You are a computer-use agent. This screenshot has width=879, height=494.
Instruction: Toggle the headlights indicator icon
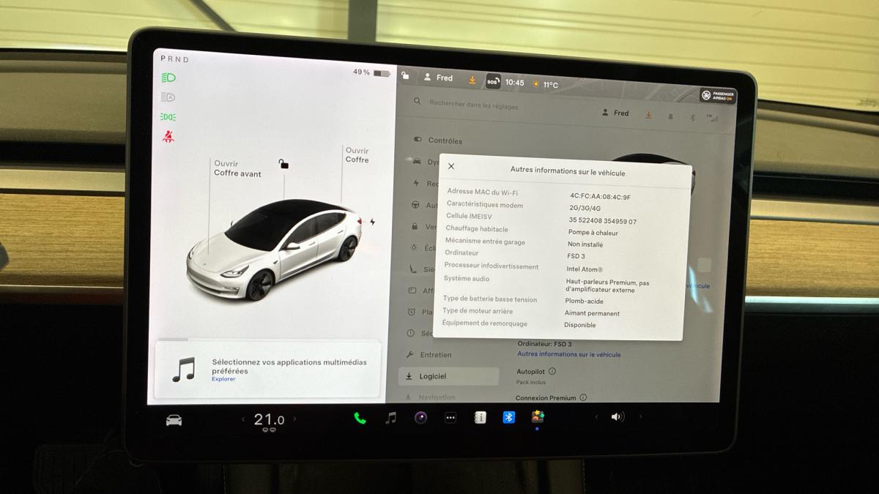pyautogui.click(x=168, y=78)
